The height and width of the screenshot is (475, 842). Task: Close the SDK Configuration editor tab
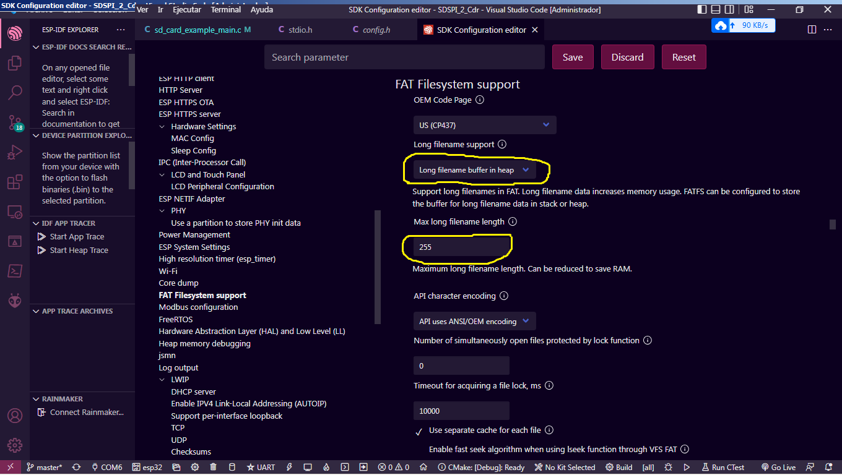[535, 30]
